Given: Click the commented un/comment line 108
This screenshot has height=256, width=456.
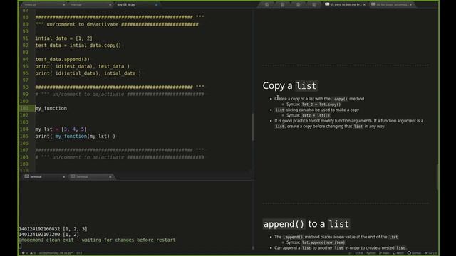Looking at the screenshot, I should pos(120,157).
